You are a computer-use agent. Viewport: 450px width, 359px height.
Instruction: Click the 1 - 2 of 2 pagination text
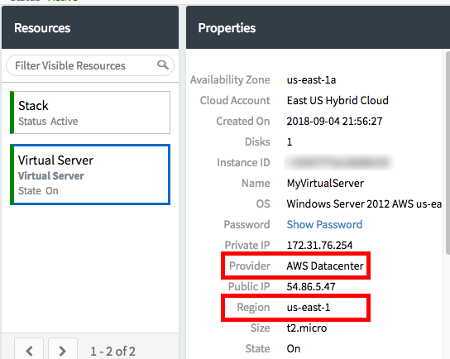pyautogui.click(x=112, y=352)
